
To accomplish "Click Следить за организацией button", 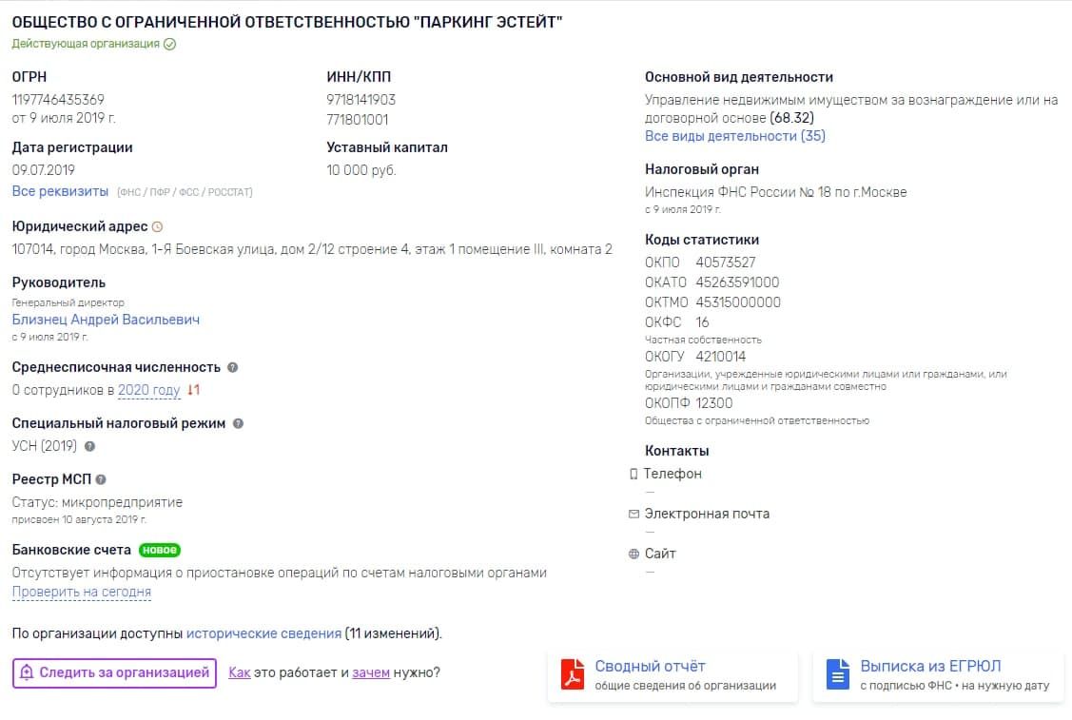I will click(x=114, y=672).
